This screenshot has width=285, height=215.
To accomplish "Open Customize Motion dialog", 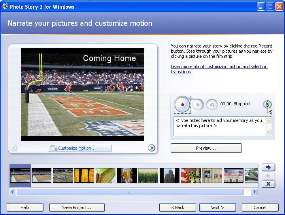I will tap(80, 148).
